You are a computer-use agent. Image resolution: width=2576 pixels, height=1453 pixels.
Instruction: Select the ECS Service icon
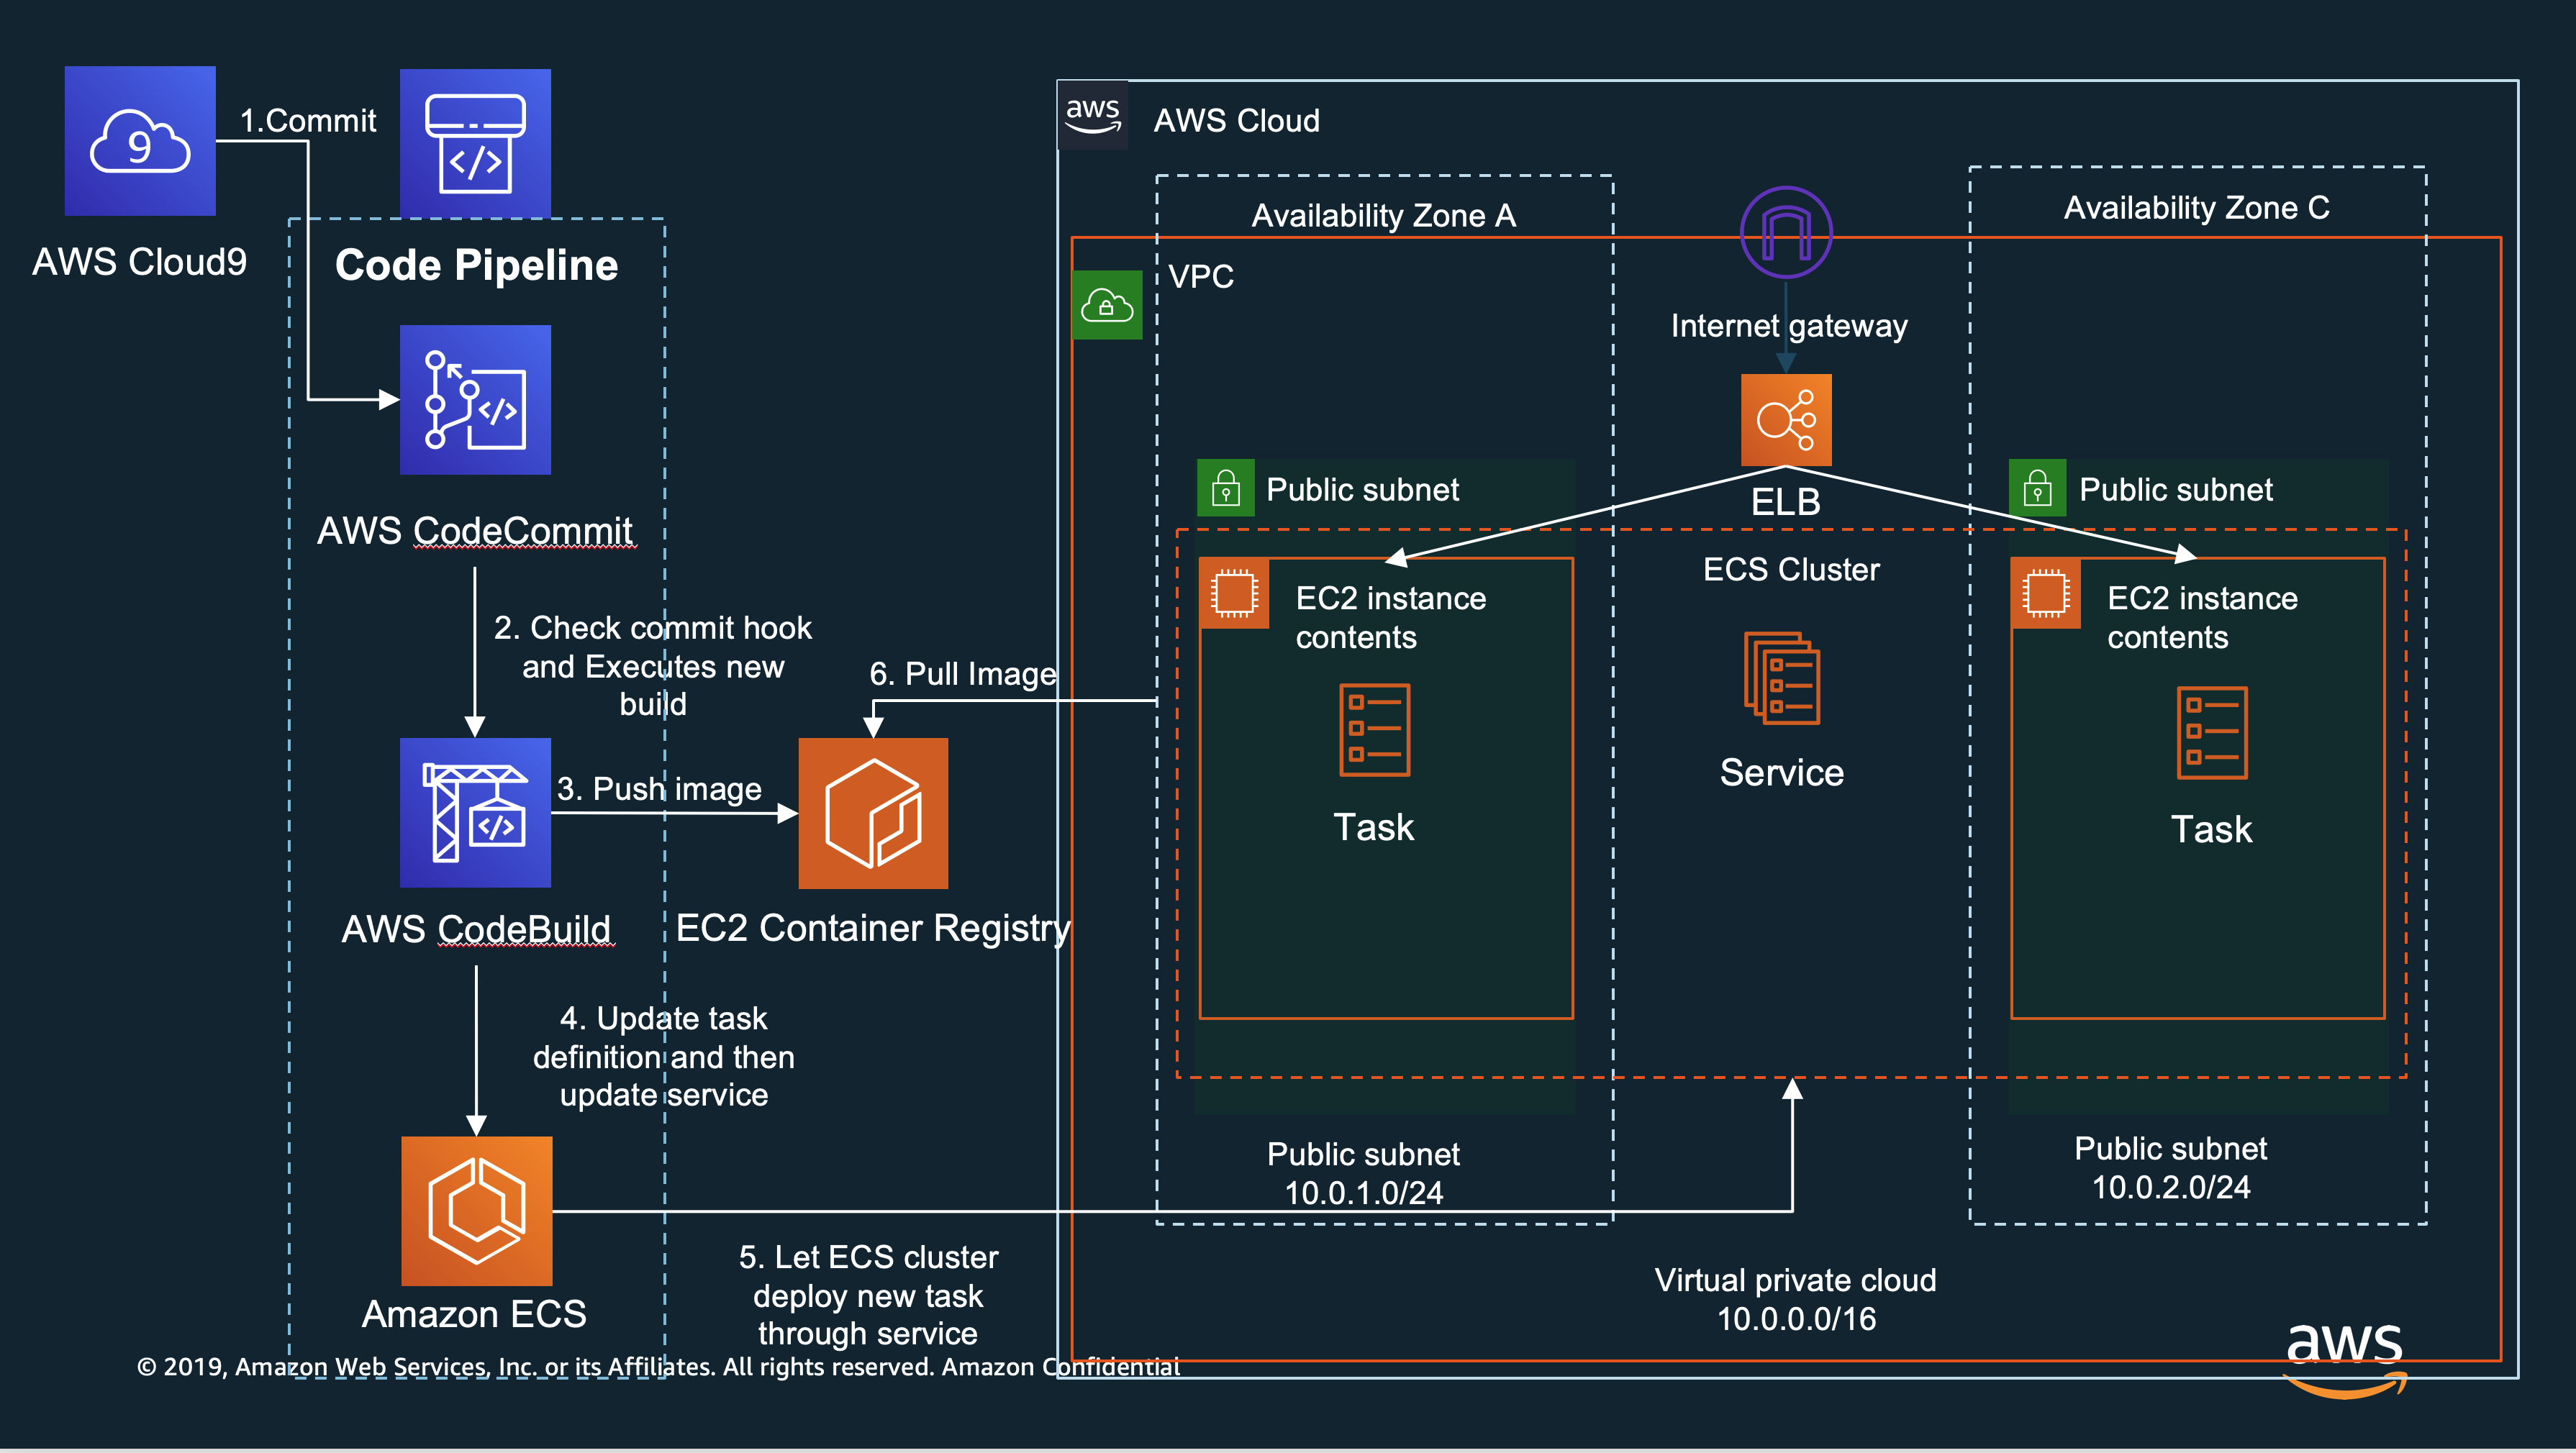(1782, 678)
